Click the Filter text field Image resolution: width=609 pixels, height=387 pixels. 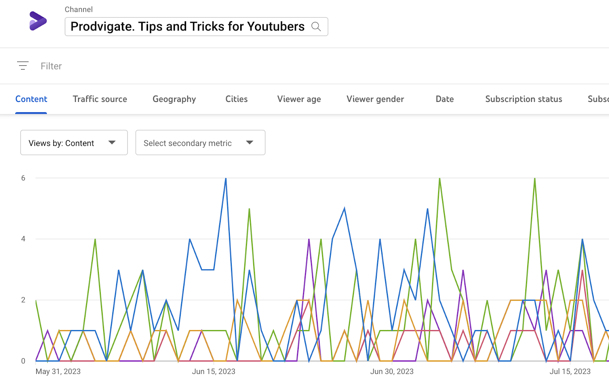click(51, 66)
